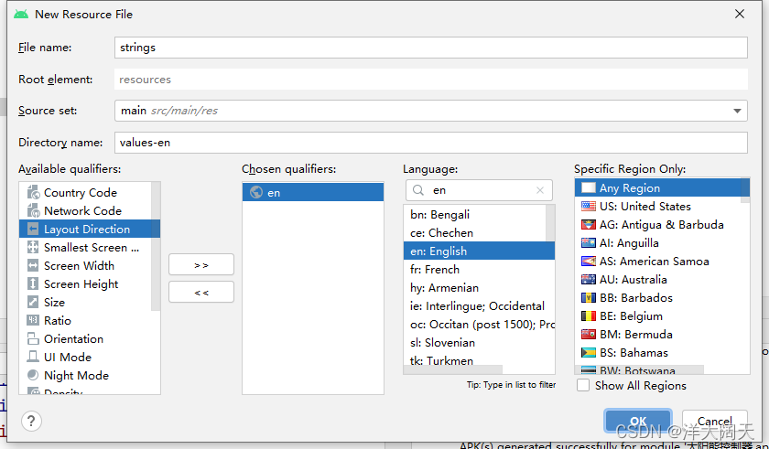Select fr: French from language list
The image size is (769, 449).
click(x=435, y=270)
